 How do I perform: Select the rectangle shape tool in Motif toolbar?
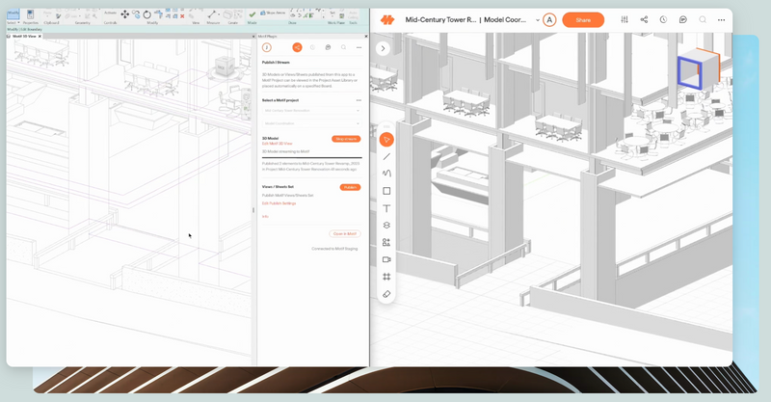[386, 191]
